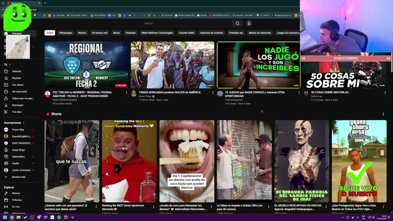
Task: Select the Todos filter chip
Action: pyautogui.click(x=50, y=33)
